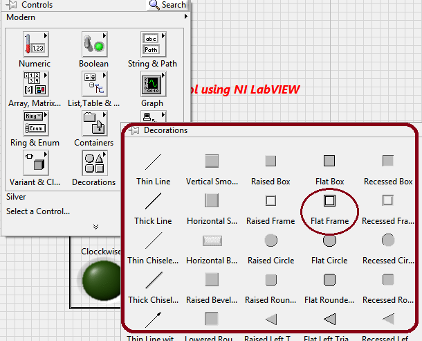Open the Decorations palette icon
This screenshot has height=341, width=422.
click(95, 163)
